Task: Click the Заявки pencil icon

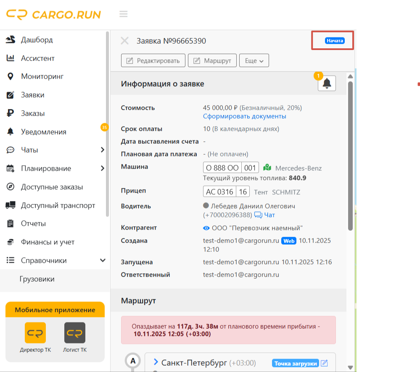Action: [x=11, y=95]
